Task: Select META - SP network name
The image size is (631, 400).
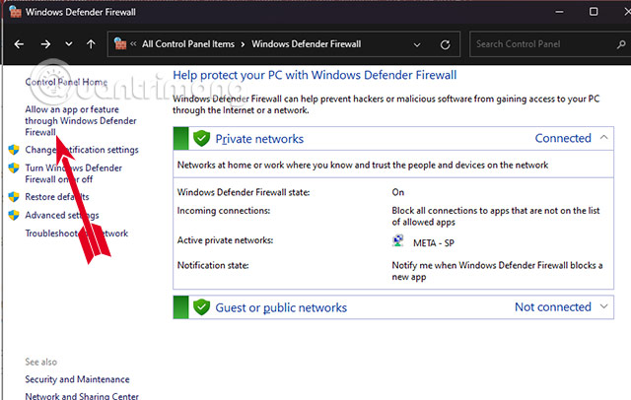Action: pos(434,242)
